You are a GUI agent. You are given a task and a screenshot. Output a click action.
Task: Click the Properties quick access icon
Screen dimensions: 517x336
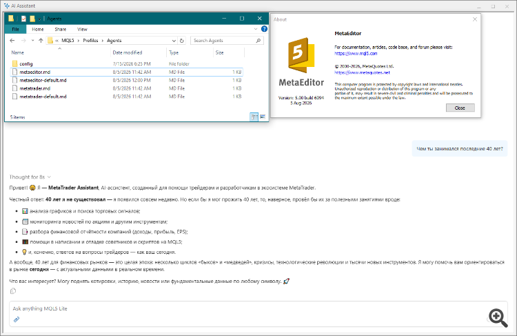pos(23,19)
